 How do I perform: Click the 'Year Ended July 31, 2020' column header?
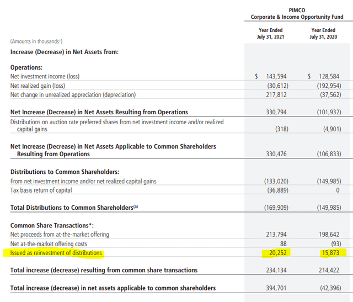[323, 33]
